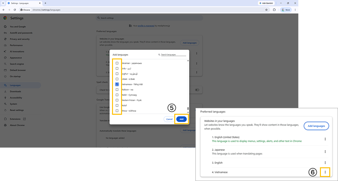Click the Search settings field
Image resolution: width=338 pixels, height=181 pixels.
tap(149, 18)
